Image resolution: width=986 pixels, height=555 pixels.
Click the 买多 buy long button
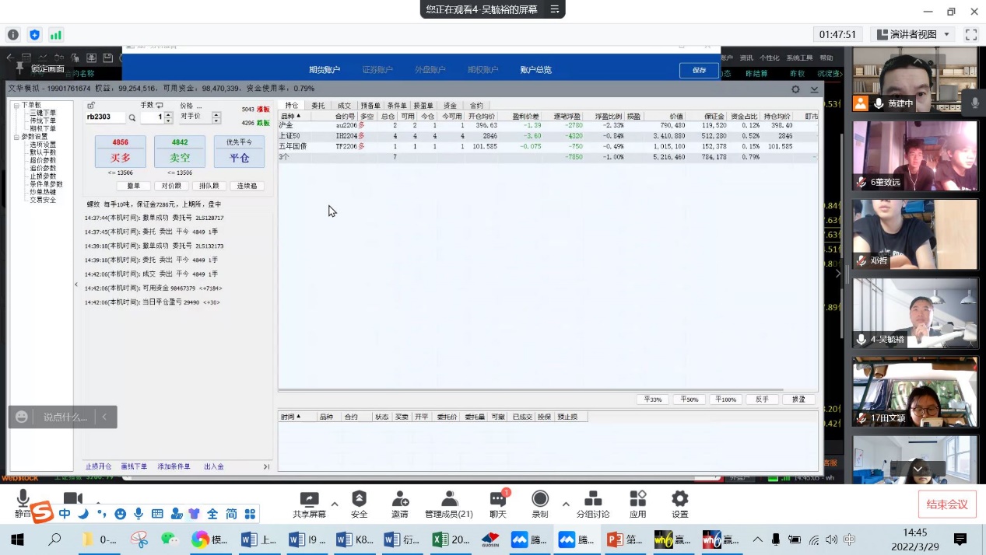pyautogui.click(x=120, y=158)
